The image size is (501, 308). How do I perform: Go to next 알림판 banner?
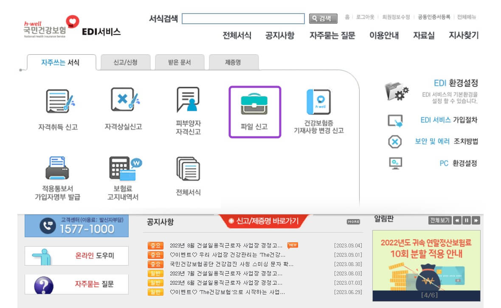pos(476,220)
